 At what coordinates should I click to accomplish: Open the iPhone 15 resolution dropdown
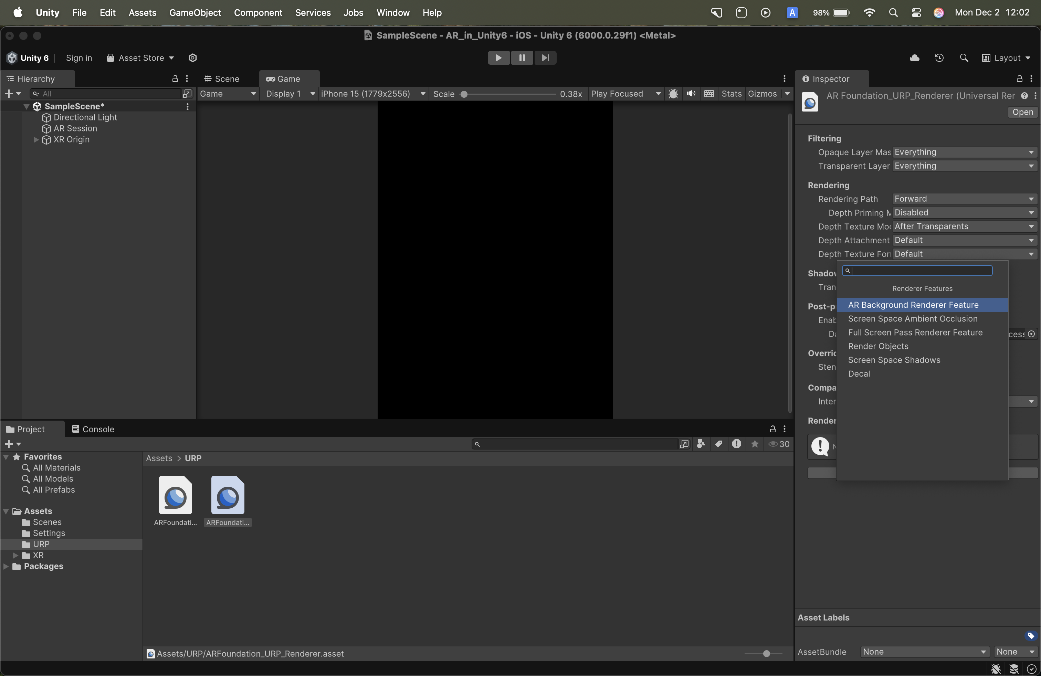tap(373, 94)
